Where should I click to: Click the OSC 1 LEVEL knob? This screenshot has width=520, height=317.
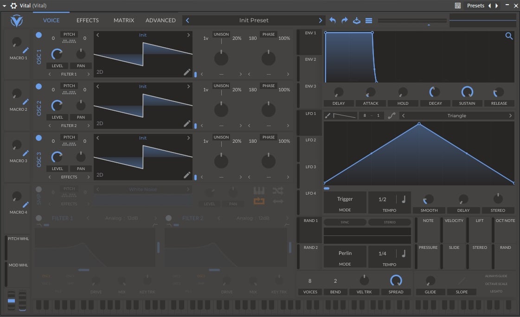(x=57, y=54)
